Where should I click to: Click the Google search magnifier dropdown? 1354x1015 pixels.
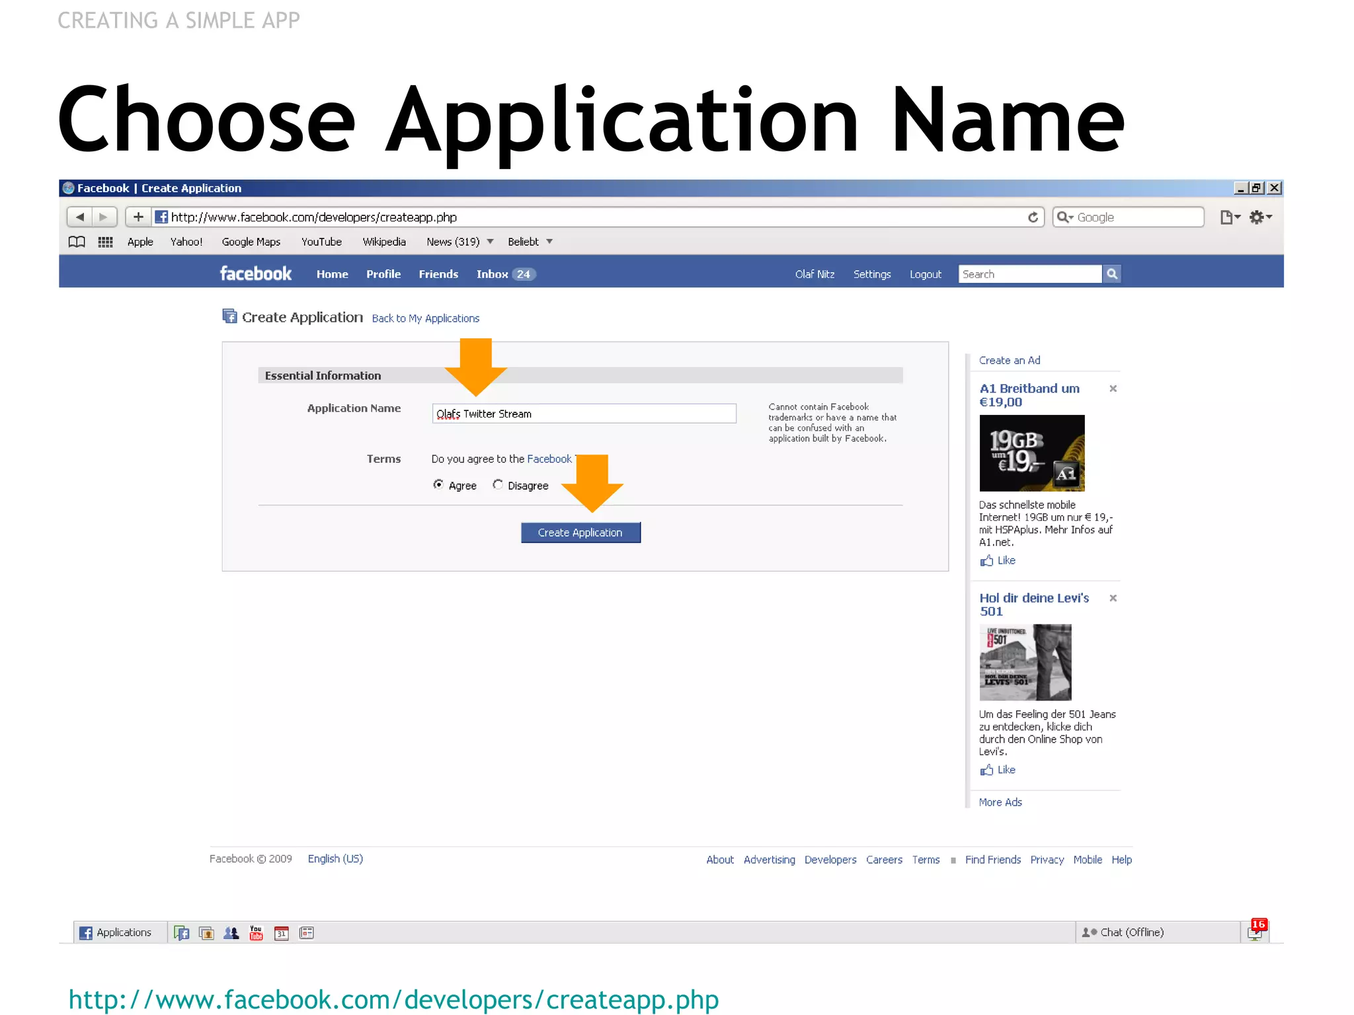[1064, 217]
